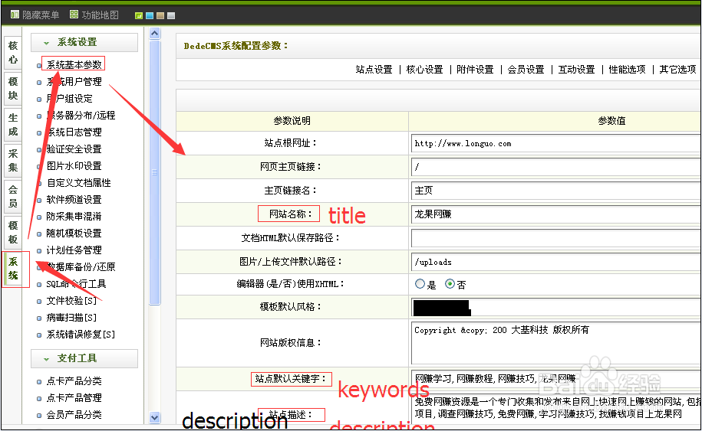Open 用户组设定 menu item
This screenshot has height=431, width=702.
coord(69,99)
